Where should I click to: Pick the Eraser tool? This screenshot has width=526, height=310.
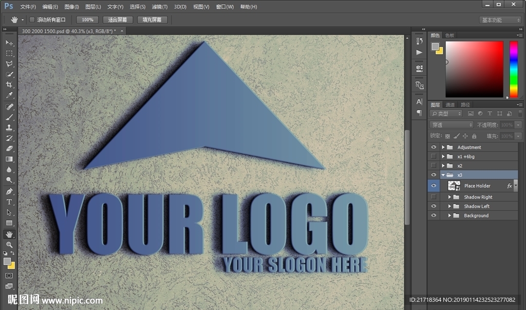click(x=9, y=148)
